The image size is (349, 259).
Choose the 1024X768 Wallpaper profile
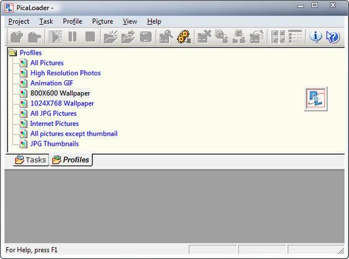pyautogui.click(x=62, y=103)
